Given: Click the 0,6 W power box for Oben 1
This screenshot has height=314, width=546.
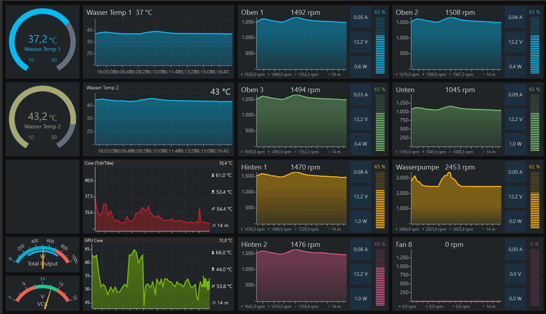Looking at the screenshot, I should [x=361, y=66].
